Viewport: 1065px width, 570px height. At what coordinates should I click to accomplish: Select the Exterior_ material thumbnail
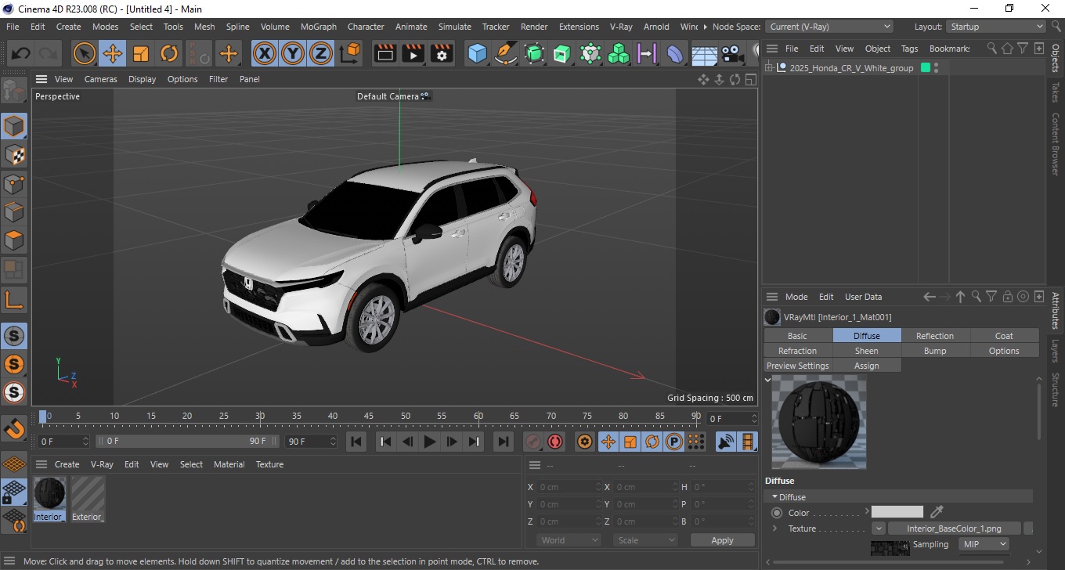88,499
